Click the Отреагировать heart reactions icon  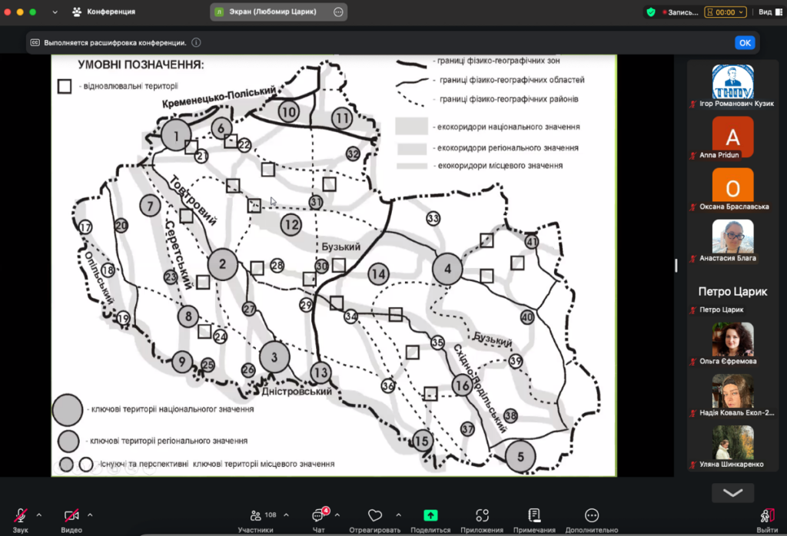pos(375,516)
